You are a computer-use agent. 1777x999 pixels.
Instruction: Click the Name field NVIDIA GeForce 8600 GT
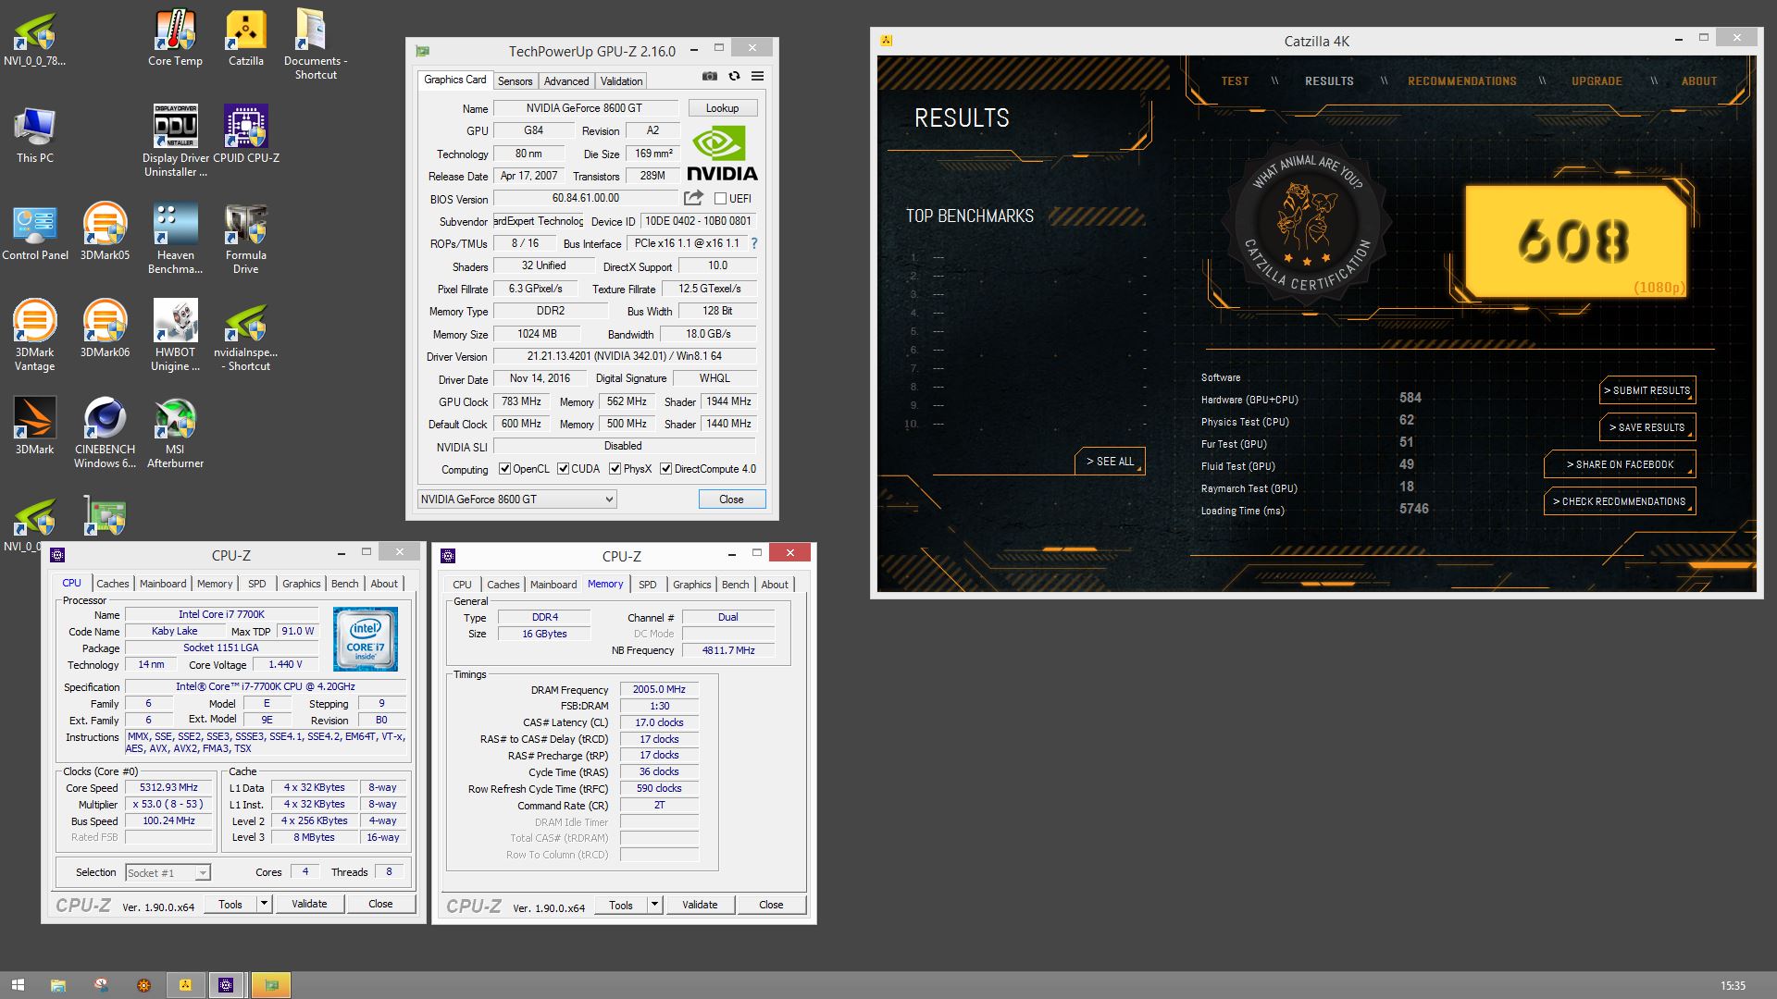coord(585,108)
